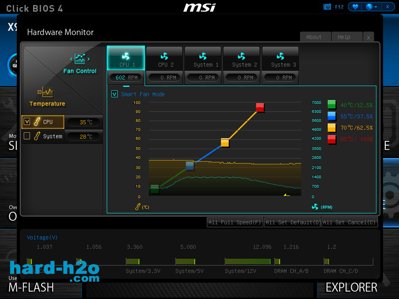Select the CPU 1 fan tab

coord(126,58)
